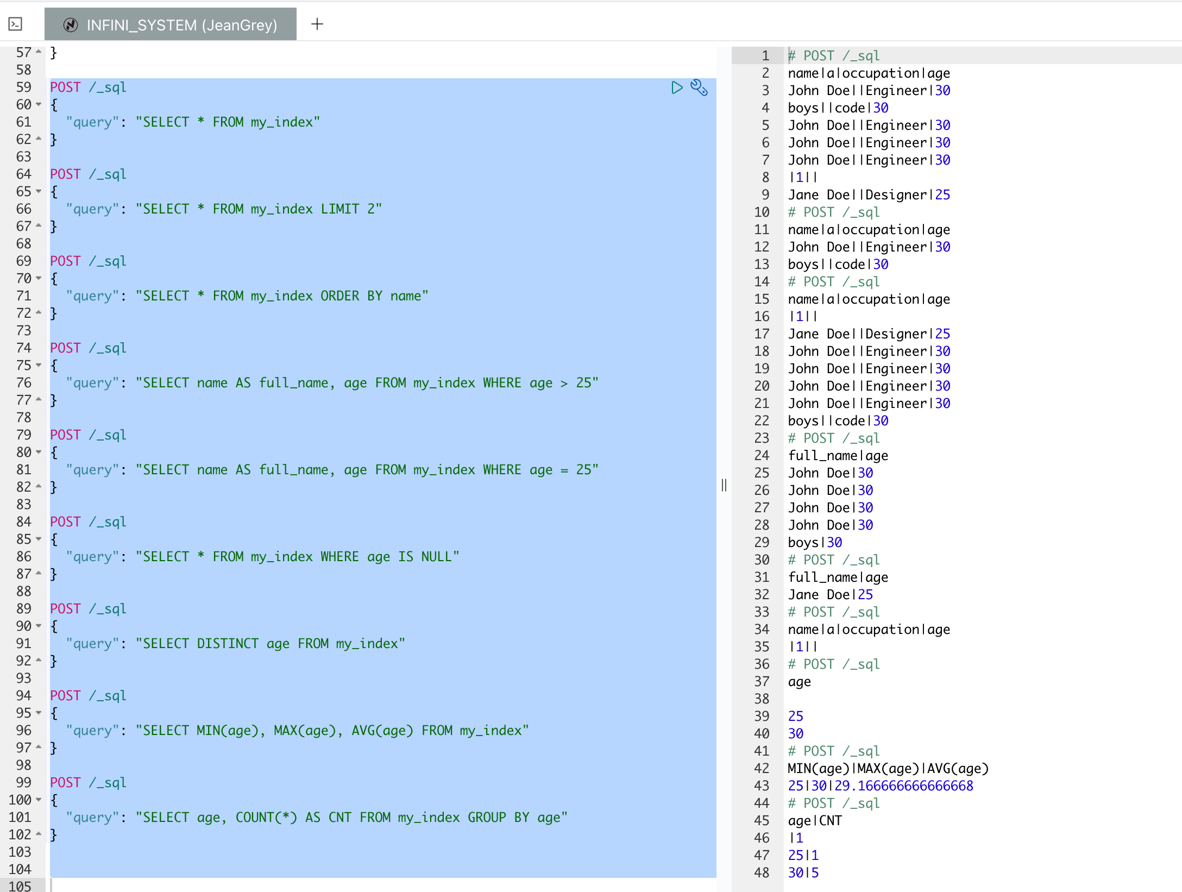The width and height of the screenshot is (1182, 892).
Task: Fold the block at line 70
Action: pyautogui.click(x=39, y=278)
